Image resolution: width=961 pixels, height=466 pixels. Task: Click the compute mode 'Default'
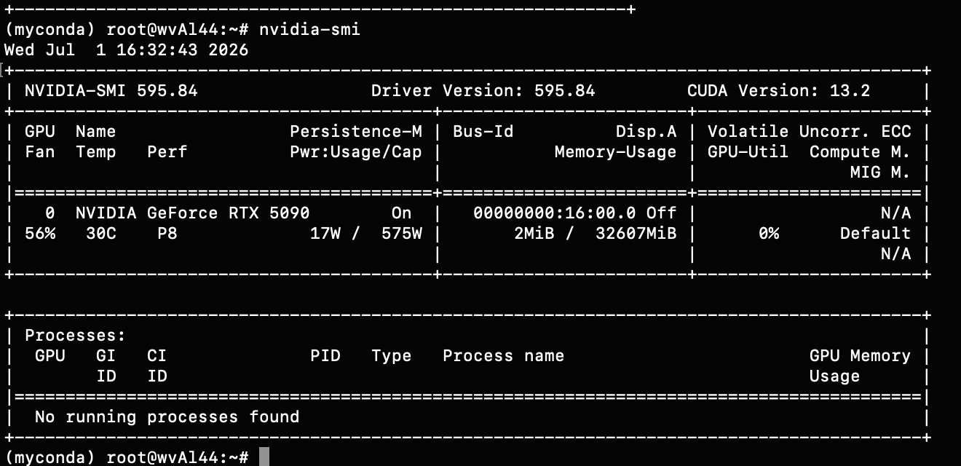(876, 234)
